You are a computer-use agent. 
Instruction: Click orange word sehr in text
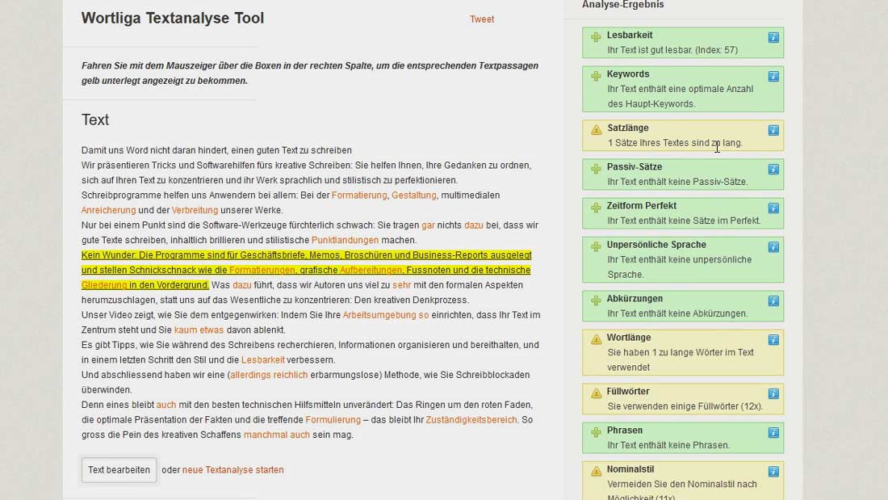click(x=401, y=285)
